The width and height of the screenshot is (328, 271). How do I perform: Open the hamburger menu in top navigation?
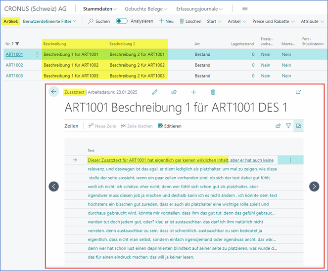tap(245, 9)
